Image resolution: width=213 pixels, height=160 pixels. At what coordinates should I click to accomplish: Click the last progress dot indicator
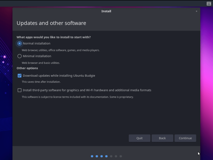[121, 156]
